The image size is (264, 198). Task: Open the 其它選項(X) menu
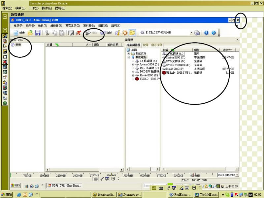[73, 26]
